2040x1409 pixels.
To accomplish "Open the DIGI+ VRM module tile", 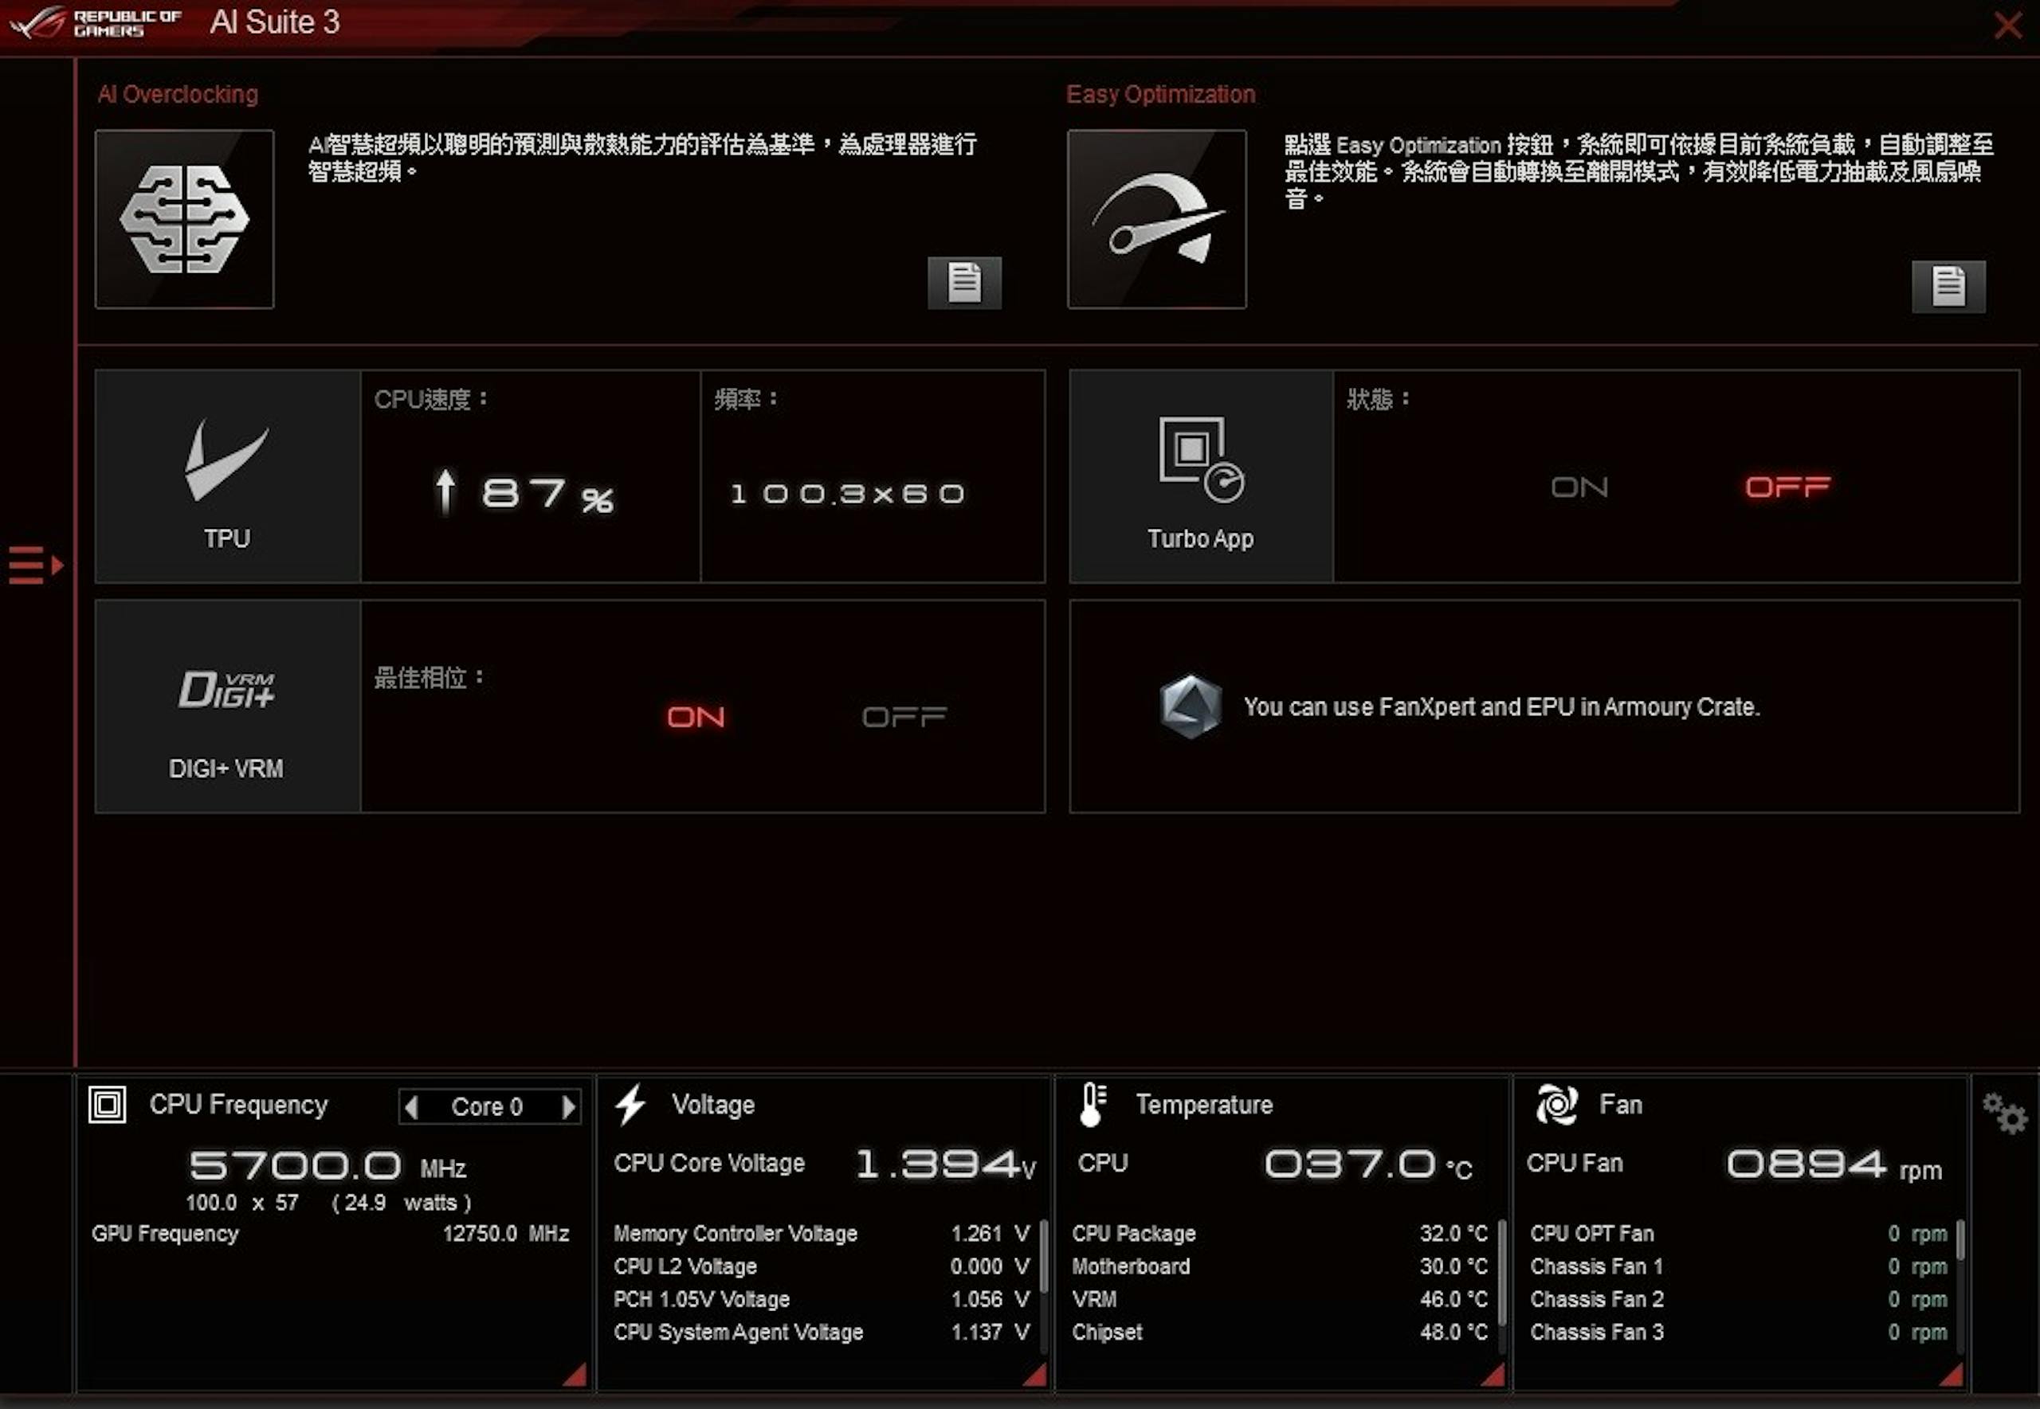I will coord(228,706).
